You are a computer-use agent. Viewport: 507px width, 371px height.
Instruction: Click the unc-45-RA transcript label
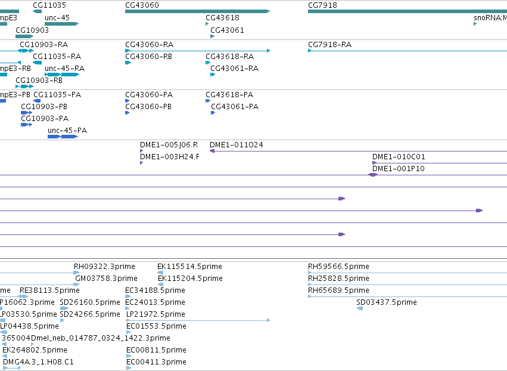tap(64, 69)
